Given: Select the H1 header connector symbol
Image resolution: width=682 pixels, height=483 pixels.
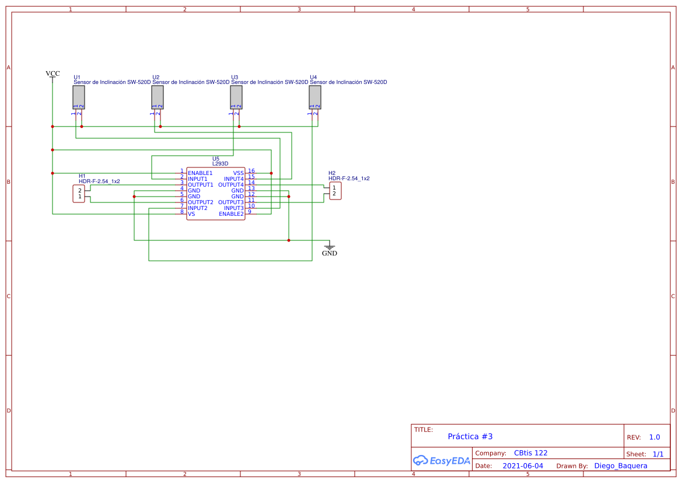Looking at the screenshot, I should (79, 194).
